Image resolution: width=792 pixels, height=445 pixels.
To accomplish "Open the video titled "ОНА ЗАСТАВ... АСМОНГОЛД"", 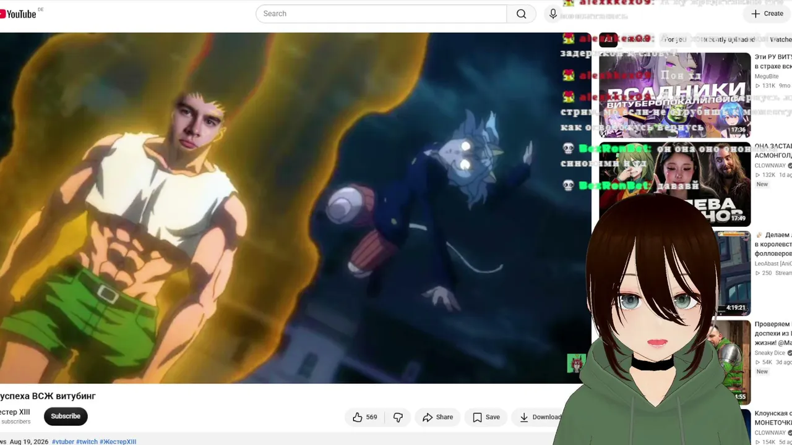I will 773,151.
